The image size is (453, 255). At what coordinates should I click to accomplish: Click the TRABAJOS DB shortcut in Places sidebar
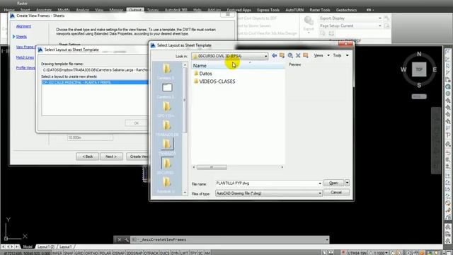[167, 128]
